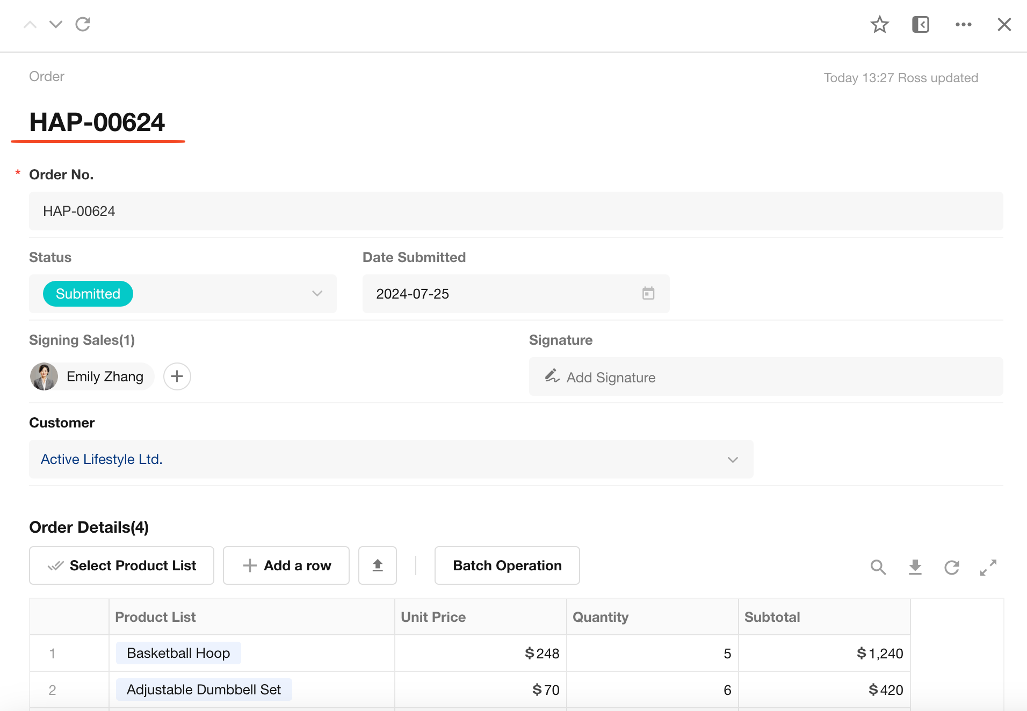
Task: Refresh the Order Details table
Action: coord(952,567)
